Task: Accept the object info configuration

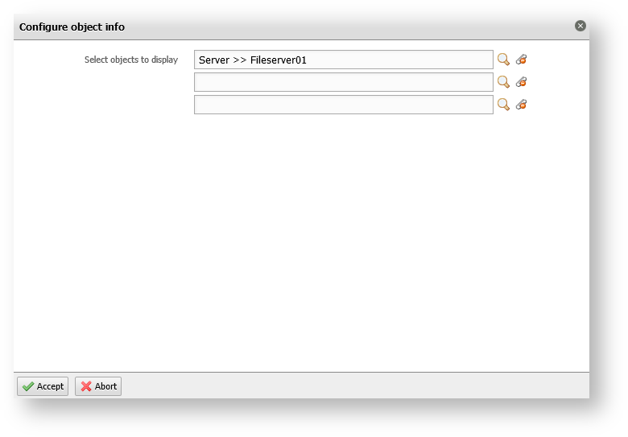Action: point(43,386)
